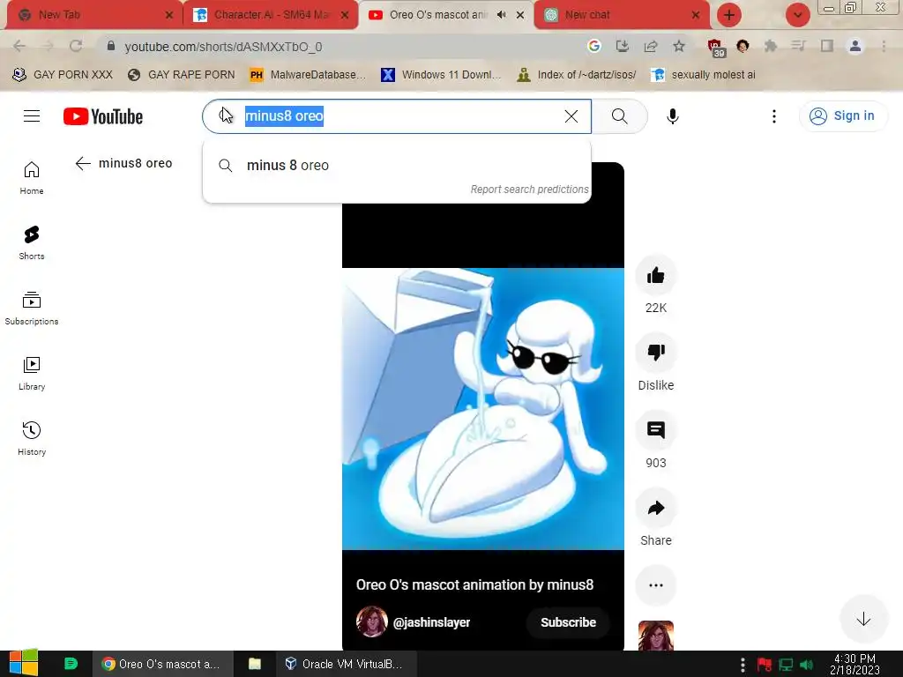Screen dimensions: 903x677
Task: Click the volume icon in system tray
Action: point(807,665)
